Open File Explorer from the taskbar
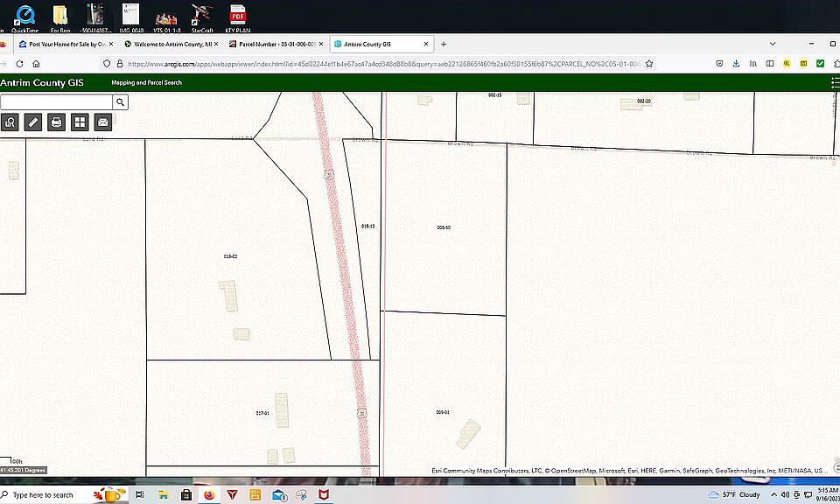Image resolution: width=840 pixels, height=504 pixels. pos(163,495)
